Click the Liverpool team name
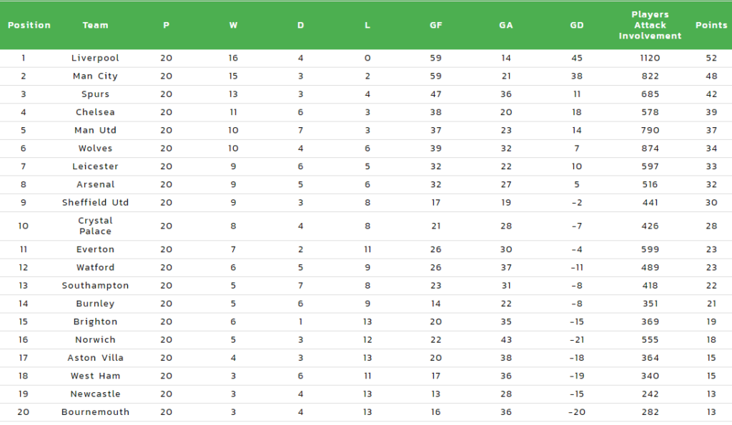Screen dimensions: 732x425 [95, 58]
